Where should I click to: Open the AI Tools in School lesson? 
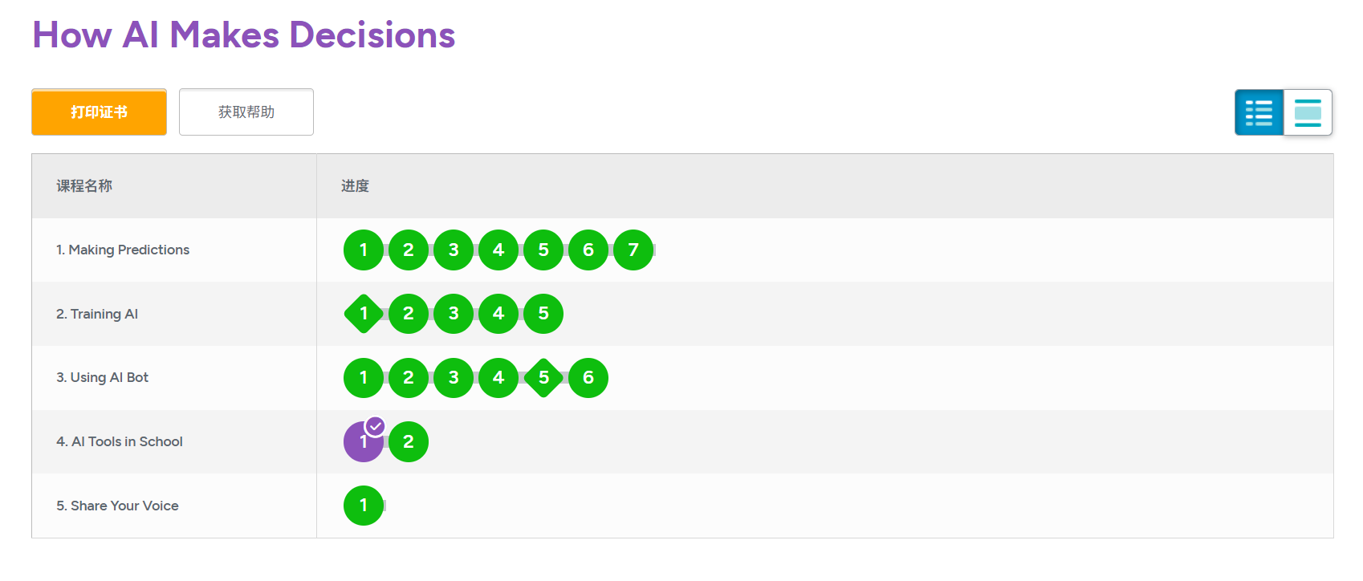pos(120,441)
